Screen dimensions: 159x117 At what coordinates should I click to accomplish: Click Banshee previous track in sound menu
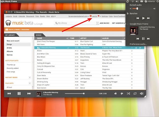click(x=138, y=18)
